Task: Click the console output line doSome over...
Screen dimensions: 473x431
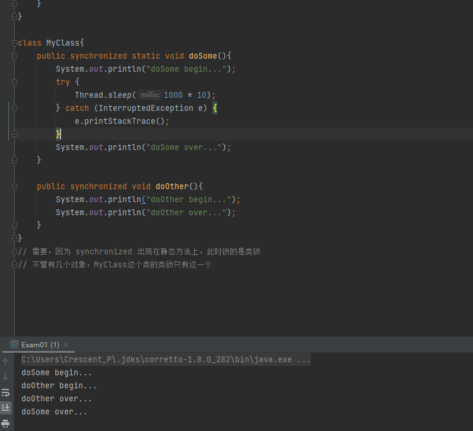Action: [x=54, y=411]
